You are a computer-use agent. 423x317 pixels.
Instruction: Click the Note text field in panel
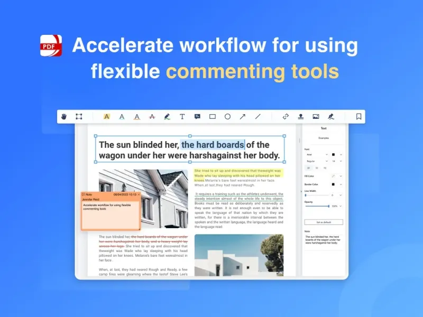coord(324,243)
